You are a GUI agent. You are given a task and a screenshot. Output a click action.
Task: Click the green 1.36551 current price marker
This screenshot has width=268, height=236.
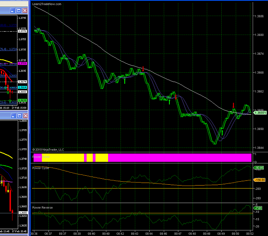pyautogui.click(x=260, y=113)
